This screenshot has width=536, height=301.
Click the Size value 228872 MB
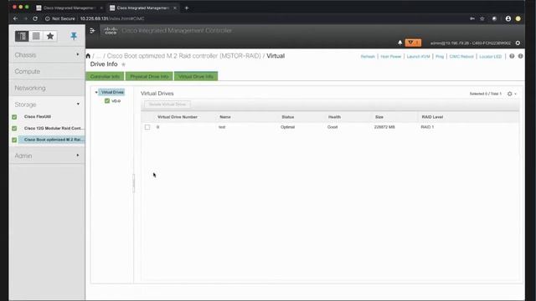tap(384, 127)
